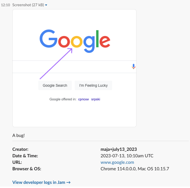Click the blue capital G in logo
The image size is (190, 188).
48,39
